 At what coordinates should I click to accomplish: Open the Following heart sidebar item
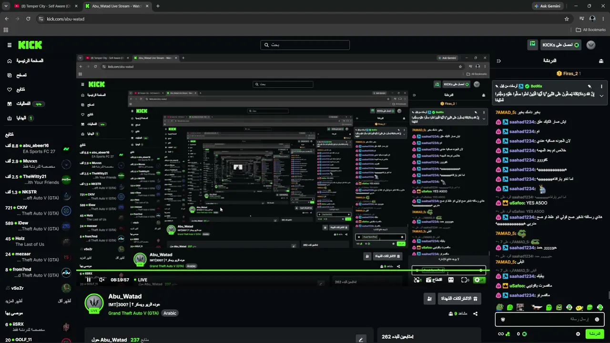point(16,90)
